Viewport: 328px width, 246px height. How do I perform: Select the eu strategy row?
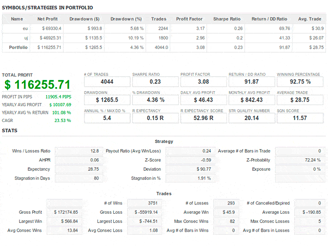pyautogui.click(x=164, y=29)
